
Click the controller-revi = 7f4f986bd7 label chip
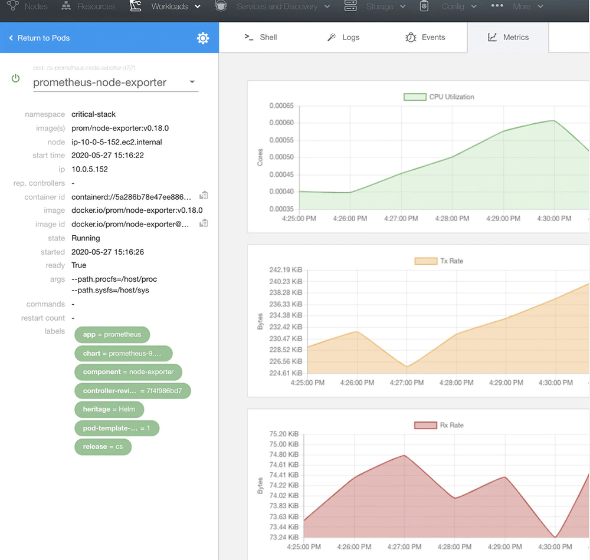(132, 390)
